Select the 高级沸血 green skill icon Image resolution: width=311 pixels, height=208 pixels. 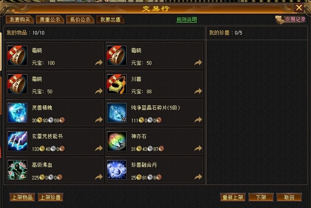coord(17,170)
